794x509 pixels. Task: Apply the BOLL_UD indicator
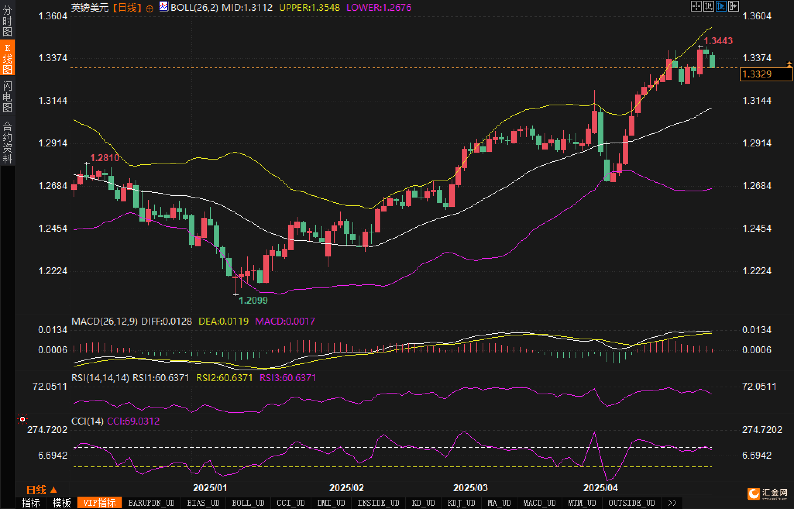click(x=248, y=503)
